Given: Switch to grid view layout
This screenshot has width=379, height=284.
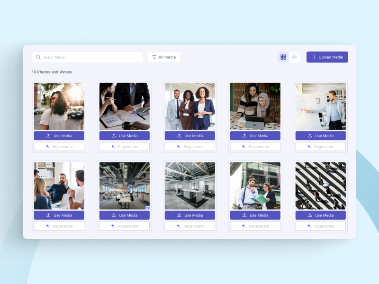Looking at the screenshot, I should coord(283,57).
